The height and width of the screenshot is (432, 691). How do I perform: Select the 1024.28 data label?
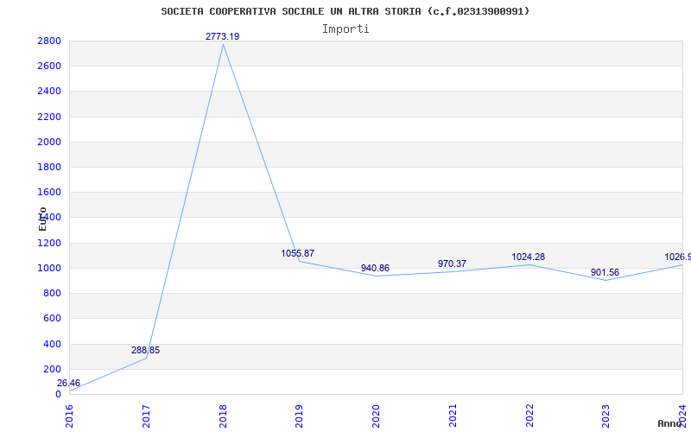click(529, 257)
